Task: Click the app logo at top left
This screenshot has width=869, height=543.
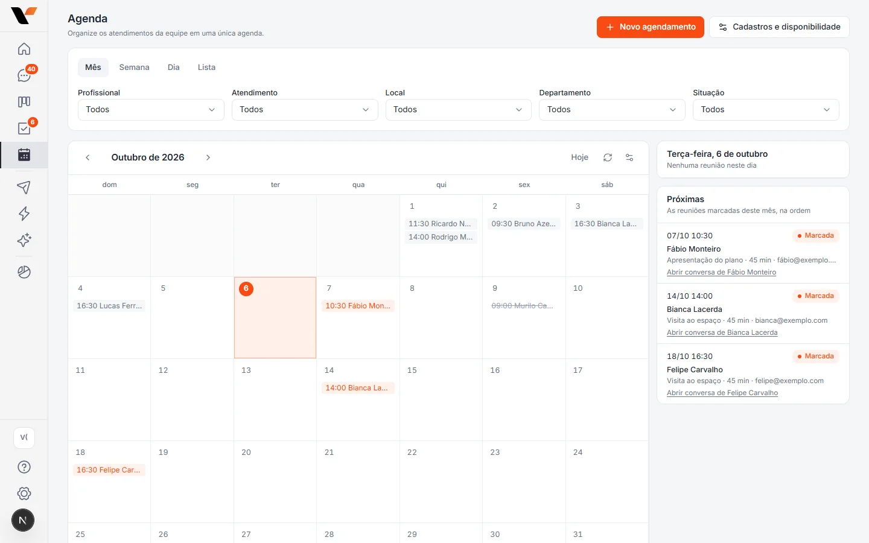Action: click(x=24, y=16)
